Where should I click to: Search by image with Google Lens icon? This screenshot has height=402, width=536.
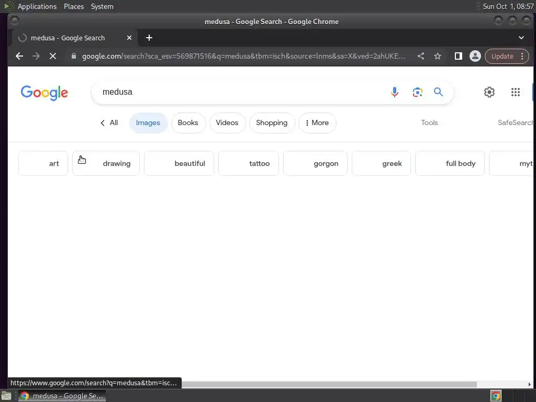(417, 92)
